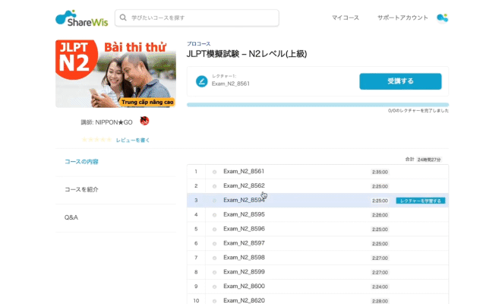Click status circle for Exam_N2_8595 row
The width and height of the screenshot is (486, 304).
click(214, 215)
